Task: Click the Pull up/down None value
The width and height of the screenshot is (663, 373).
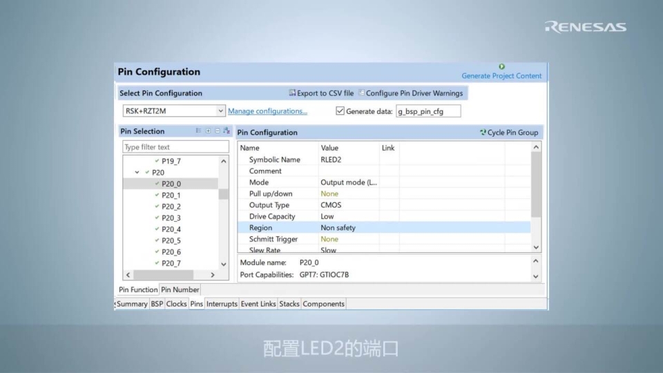Action: click(x=329, y=193)
